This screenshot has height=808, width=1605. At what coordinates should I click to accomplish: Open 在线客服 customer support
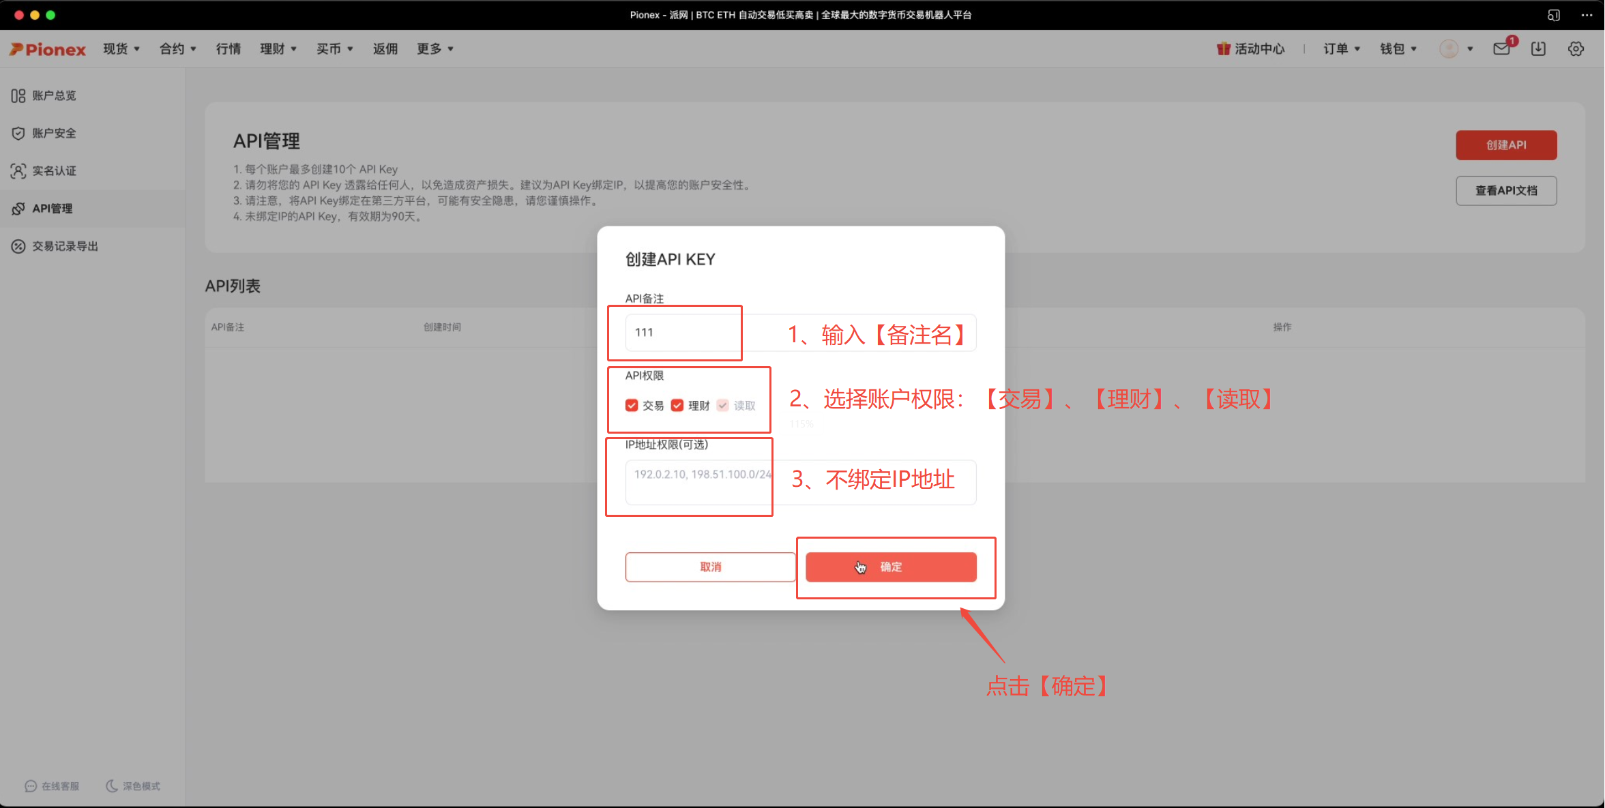tap(52, 785)
